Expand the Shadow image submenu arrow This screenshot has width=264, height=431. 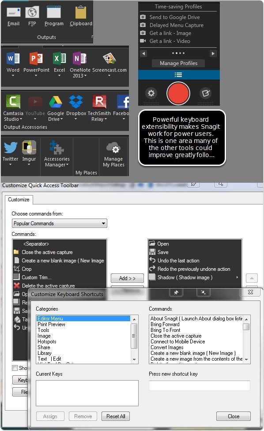[x=237, y=277]
